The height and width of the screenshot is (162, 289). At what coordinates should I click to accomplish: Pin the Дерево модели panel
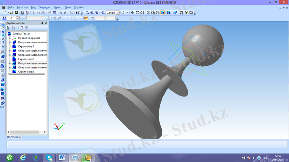point(42,23)
